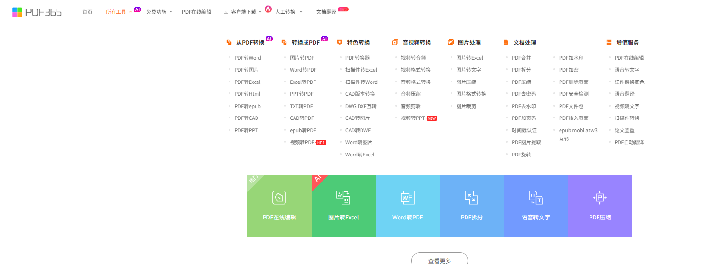Viewport: 723px width, 264px height.
Task: Open 文档翻译 in the top navigation
Action: pos(326,12)
